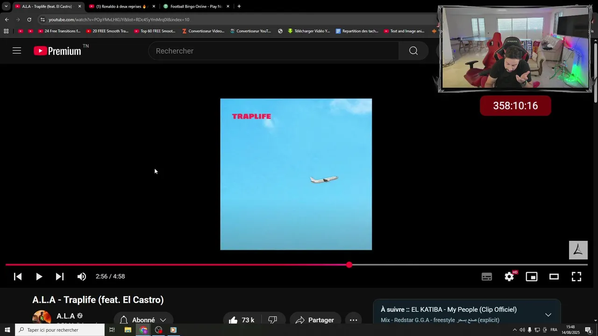Mute the video volume speaker
The height and width of the screenshot is (336, 598).
click(x=82, y=276)
